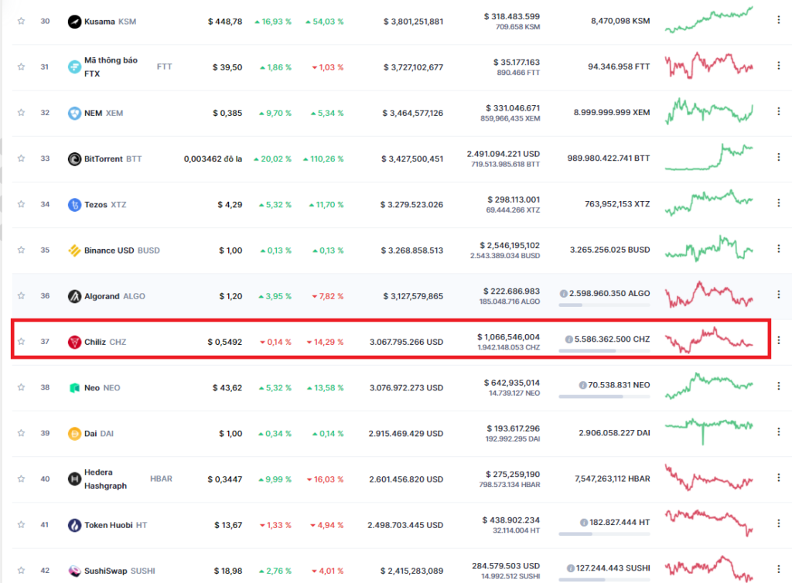
Task: Open the Chiliz CHZ coin page
Action: coord(105,343)
